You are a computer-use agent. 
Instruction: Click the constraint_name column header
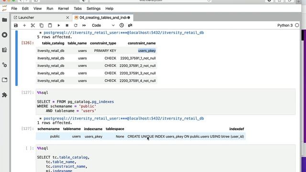click(142, 43)
